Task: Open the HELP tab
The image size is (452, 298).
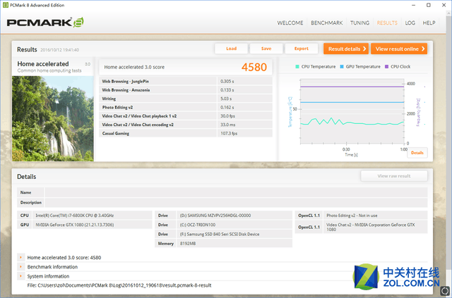Action: (x=429, y=23)
